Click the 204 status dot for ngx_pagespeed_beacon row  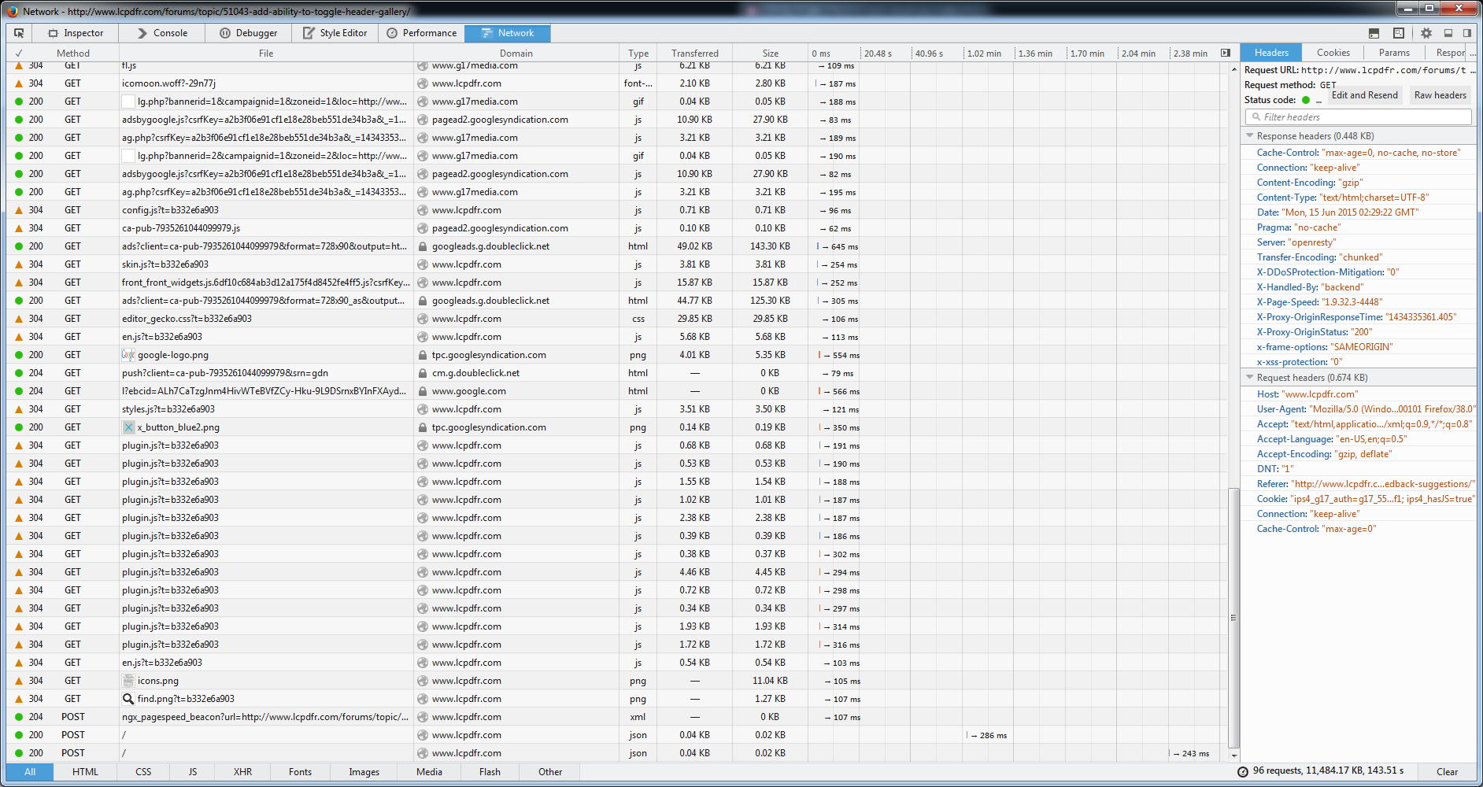click(19, 717)
